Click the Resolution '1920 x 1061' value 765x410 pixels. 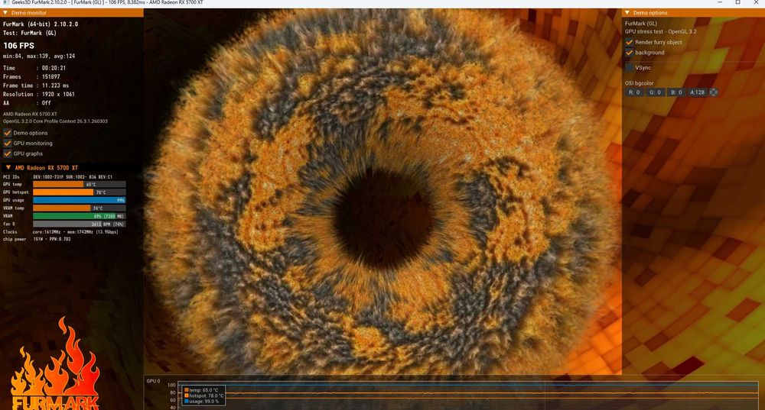coord(58,95)
